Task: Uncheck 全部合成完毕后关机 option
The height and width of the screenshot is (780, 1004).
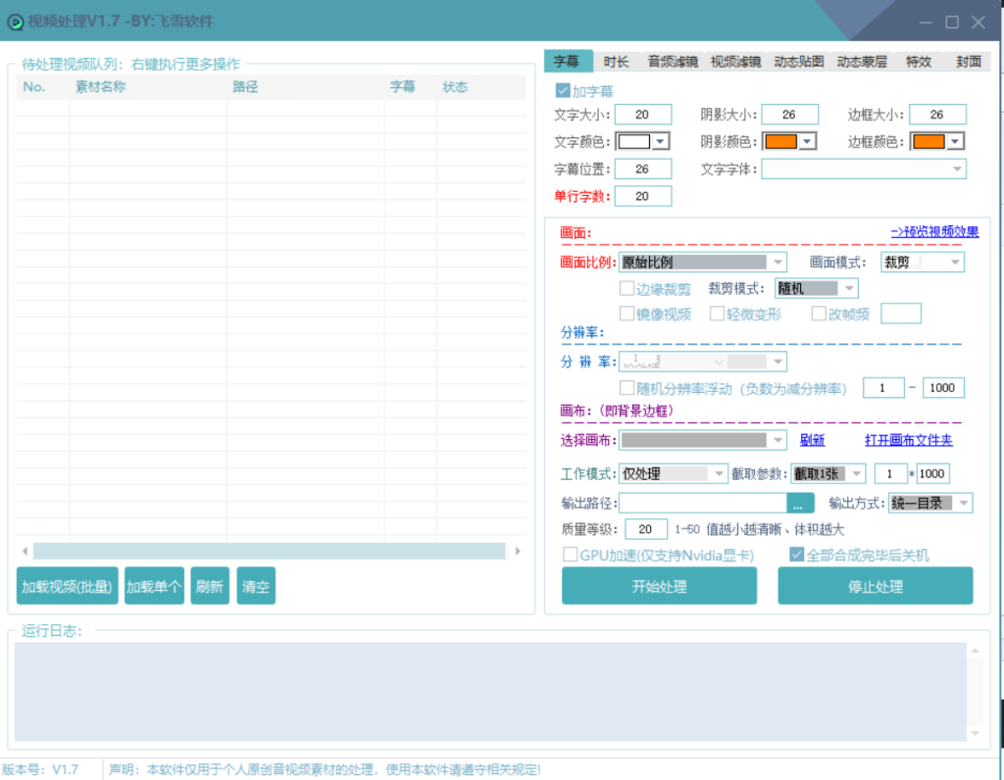Action: click(x=797, y=556)
